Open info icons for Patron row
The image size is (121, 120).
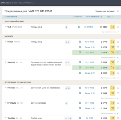click(68, 42)
